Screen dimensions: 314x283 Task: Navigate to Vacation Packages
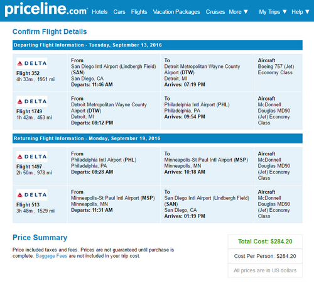pyautogui.click(x=176, y=12)
